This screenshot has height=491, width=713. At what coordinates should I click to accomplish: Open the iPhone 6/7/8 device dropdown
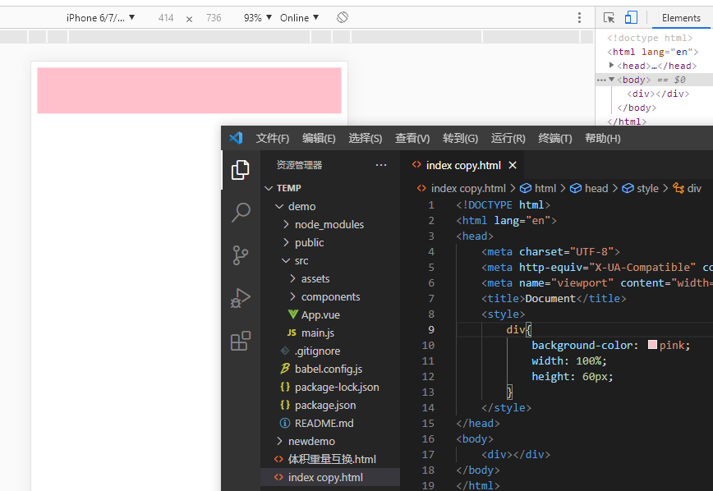[100, 18]
